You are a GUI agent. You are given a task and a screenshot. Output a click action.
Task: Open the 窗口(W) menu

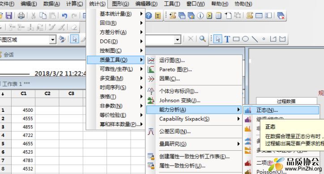click(x=196, y=4)
